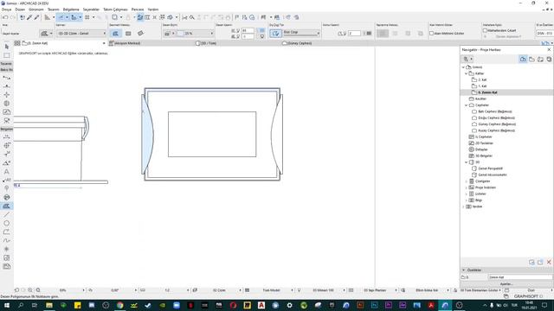Viewport: 554px width, 311px height.
Task: Select Batı Cephesi in Navigator tree
Action: pos(494,111)
